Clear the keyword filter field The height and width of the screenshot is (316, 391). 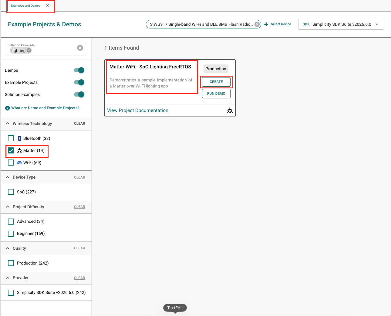[80, 48]
